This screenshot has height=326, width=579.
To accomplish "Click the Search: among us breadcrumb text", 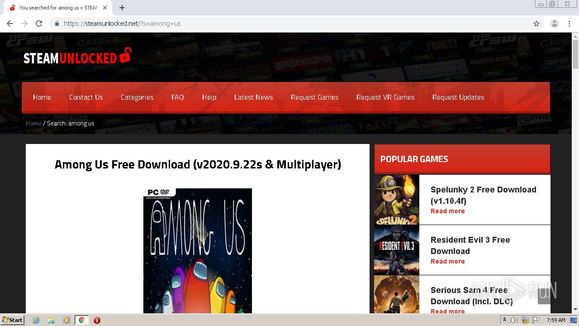I will pyautogui.click(x=71, y=123).
